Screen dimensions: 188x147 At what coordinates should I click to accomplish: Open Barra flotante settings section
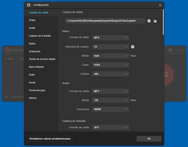(x=36, y=67)
